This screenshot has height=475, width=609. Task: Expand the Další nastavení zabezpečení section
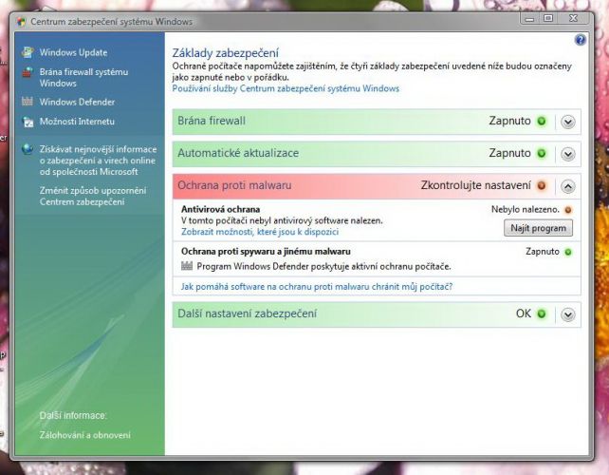(x=568, y=314)
